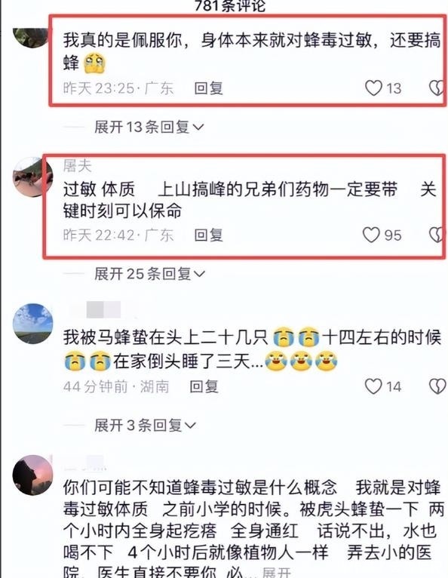Reply to the 昨天 22:42 comment
Image resolution: width=448 pixels, height=578 pixels.
pos(208,235)
